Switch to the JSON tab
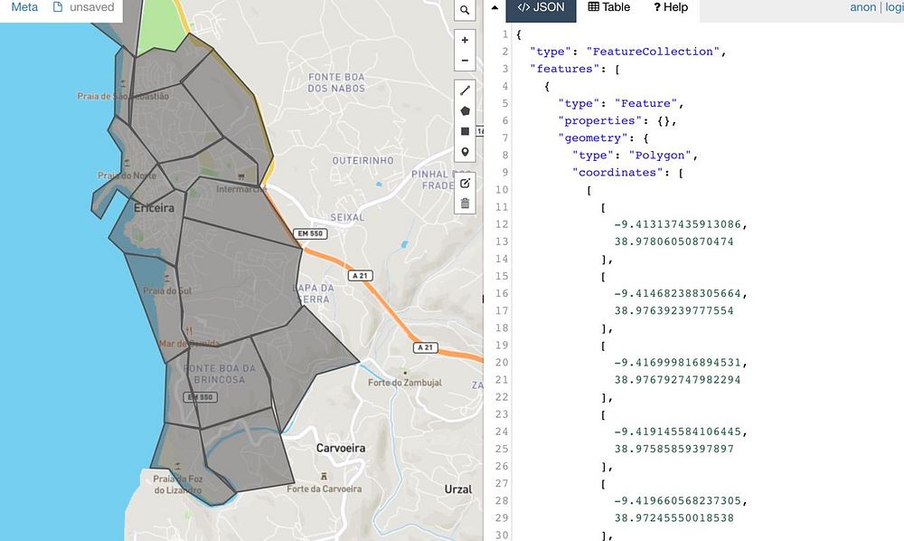Screen dimensions: 904x541 541,7
